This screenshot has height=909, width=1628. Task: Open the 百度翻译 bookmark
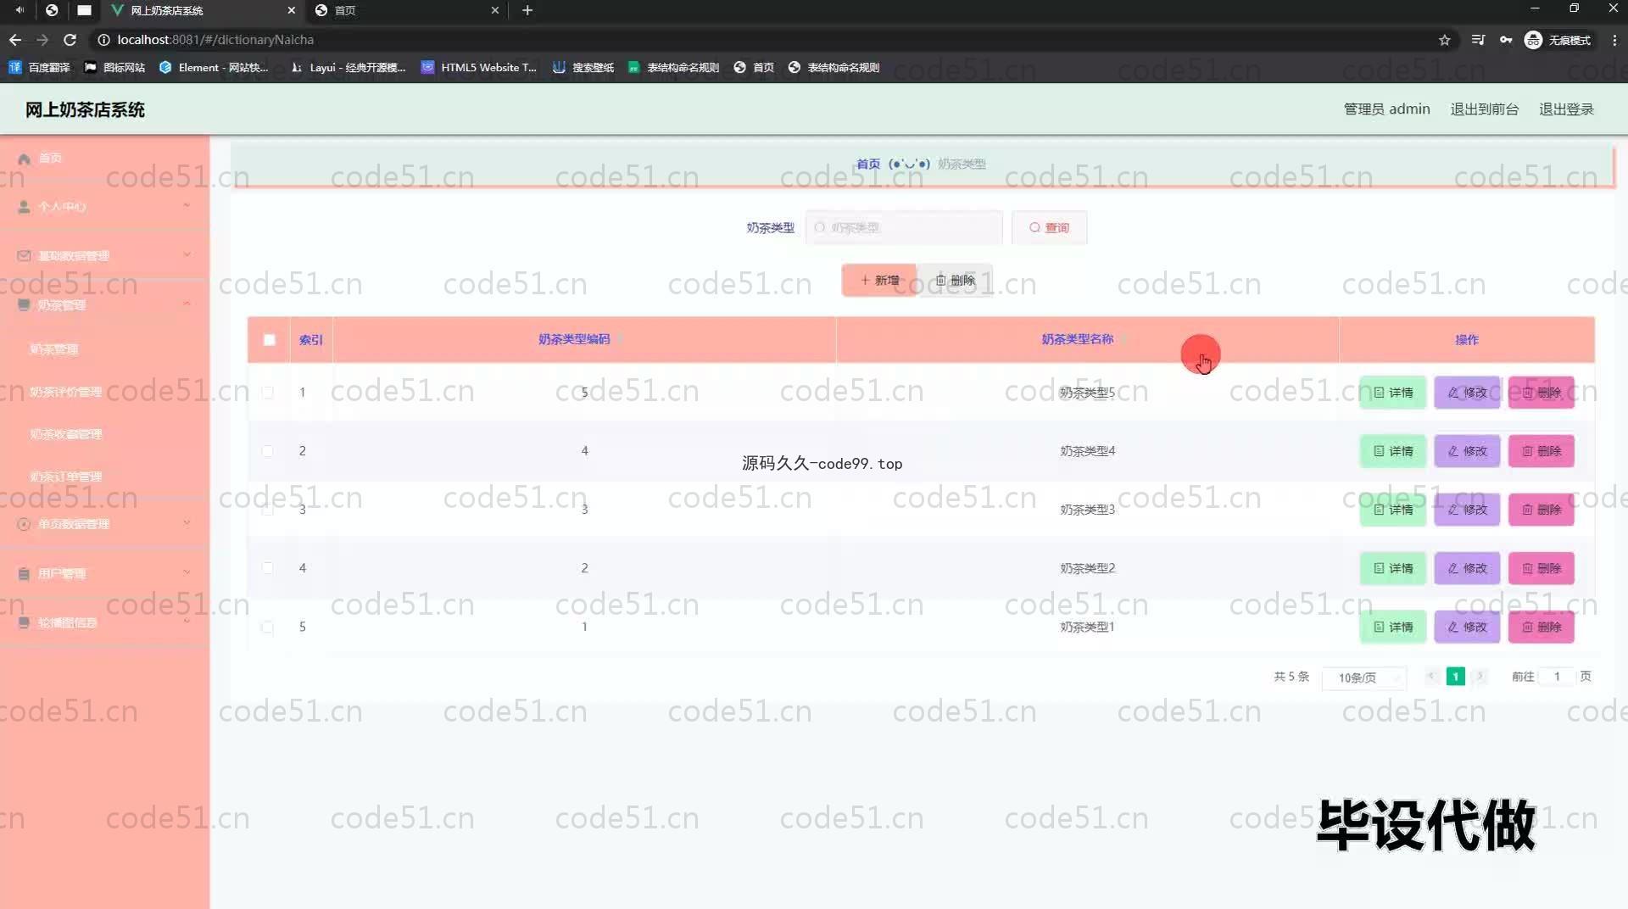coord(39,67)
